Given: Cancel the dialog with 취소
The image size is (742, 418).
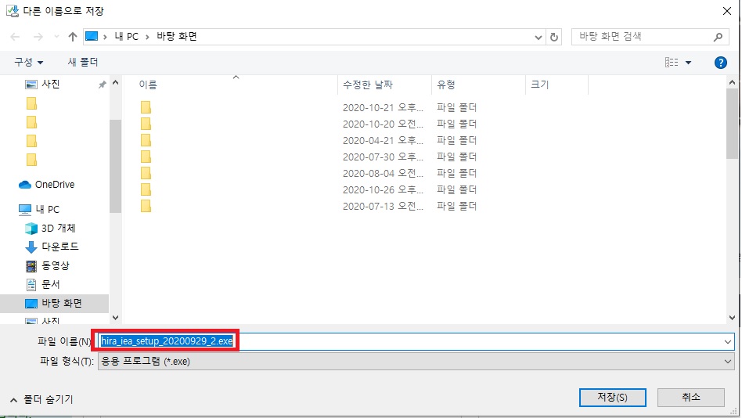Looking at the screenshot, I should click(690, 398).
